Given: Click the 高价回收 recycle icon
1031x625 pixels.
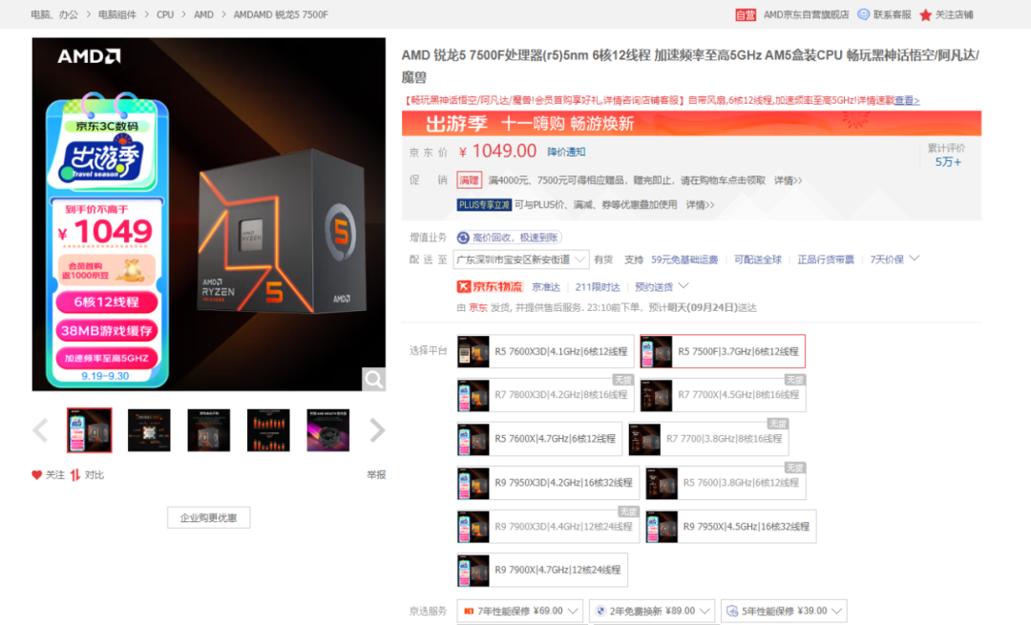Looking at the screenshot, I should [464, 238].
